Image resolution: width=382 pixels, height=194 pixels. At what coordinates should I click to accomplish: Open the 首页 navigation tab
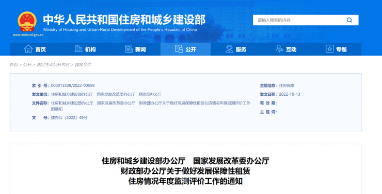35,49
